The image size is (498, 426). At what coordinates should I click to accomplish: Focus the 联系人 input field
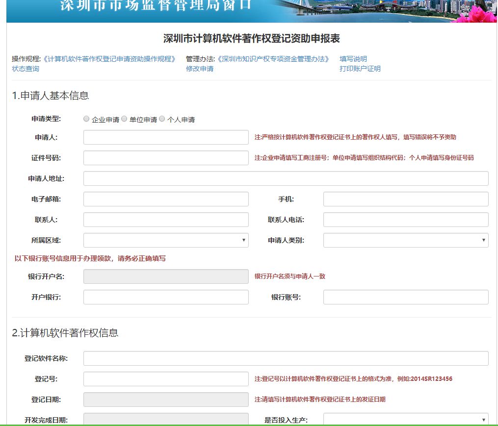[x=166, y=220]
